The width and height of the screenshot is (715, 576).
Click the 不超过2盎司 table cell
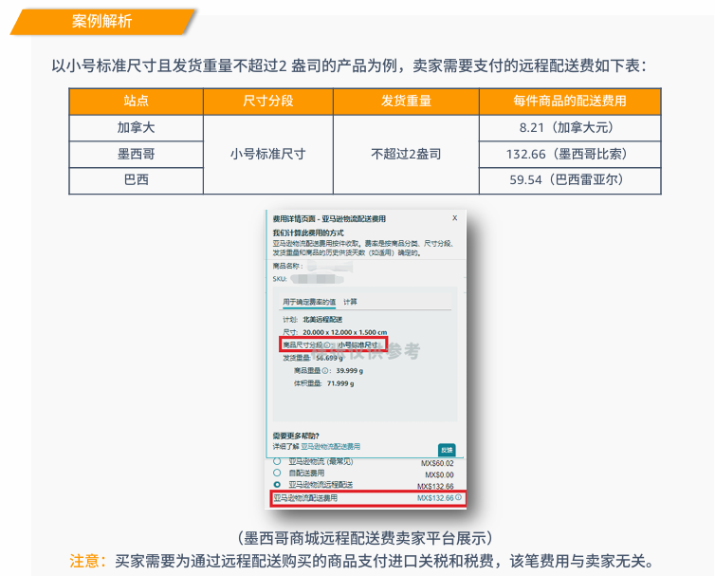[x=406, y=155]
